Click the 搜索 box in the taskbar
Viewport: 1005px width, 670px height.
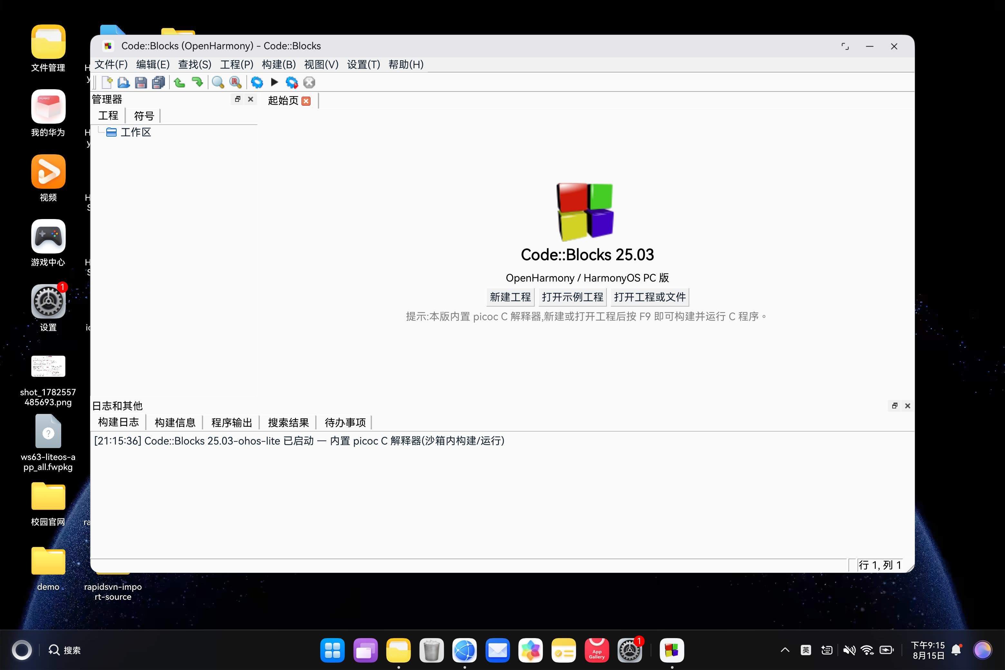tap(65, 650)
